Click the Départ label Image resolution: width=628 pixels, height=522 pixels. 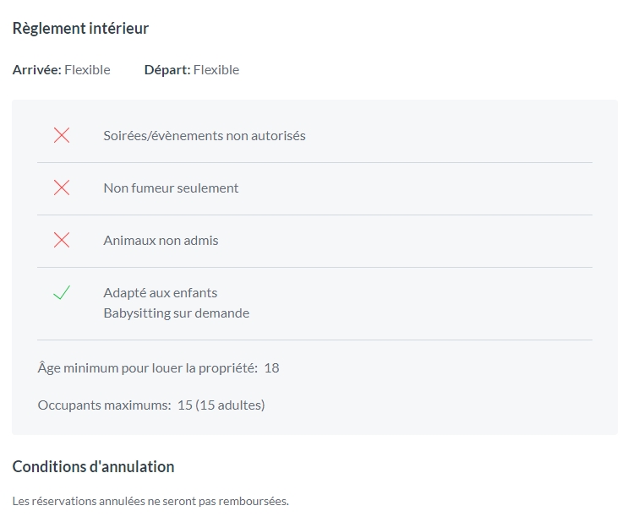[x=167, y=69]
